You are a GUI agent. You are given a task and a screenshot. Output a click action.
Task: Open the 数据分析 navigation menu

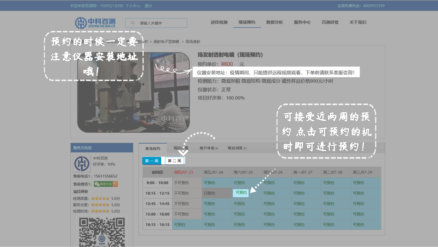pos(274,22)
